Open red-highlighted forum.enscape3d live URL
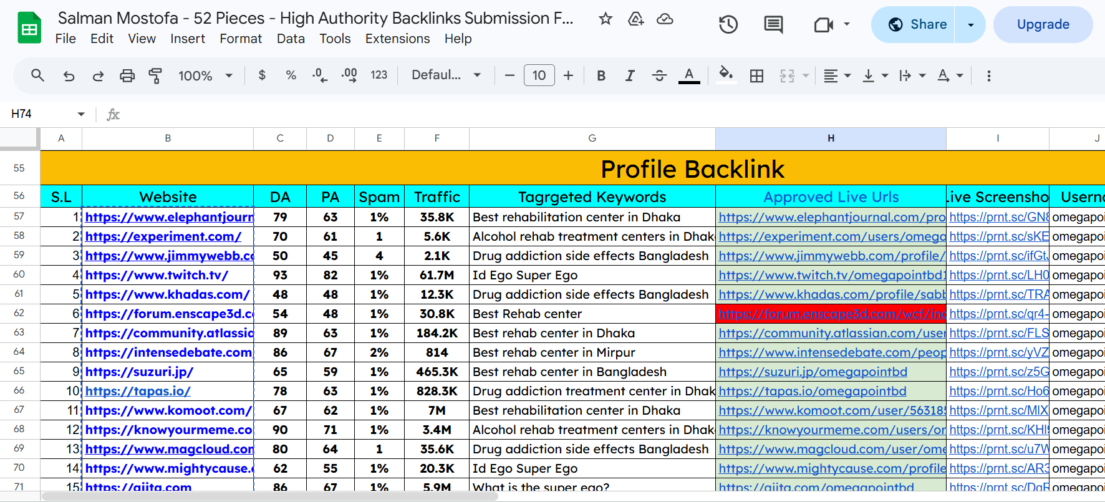The height and width of the screenshot is (502, 1105). tap(831, 314)
